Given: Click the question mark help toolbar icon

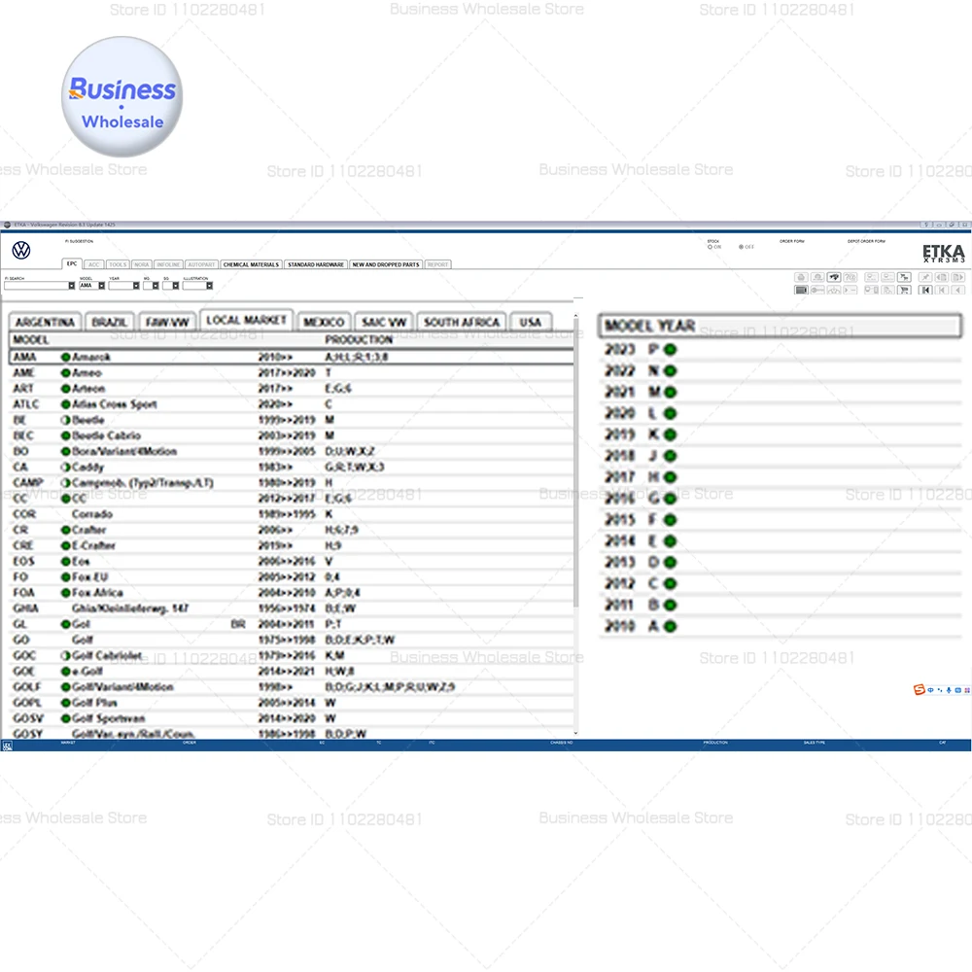Looking at the screenshot, I should (x=850, y=277).
